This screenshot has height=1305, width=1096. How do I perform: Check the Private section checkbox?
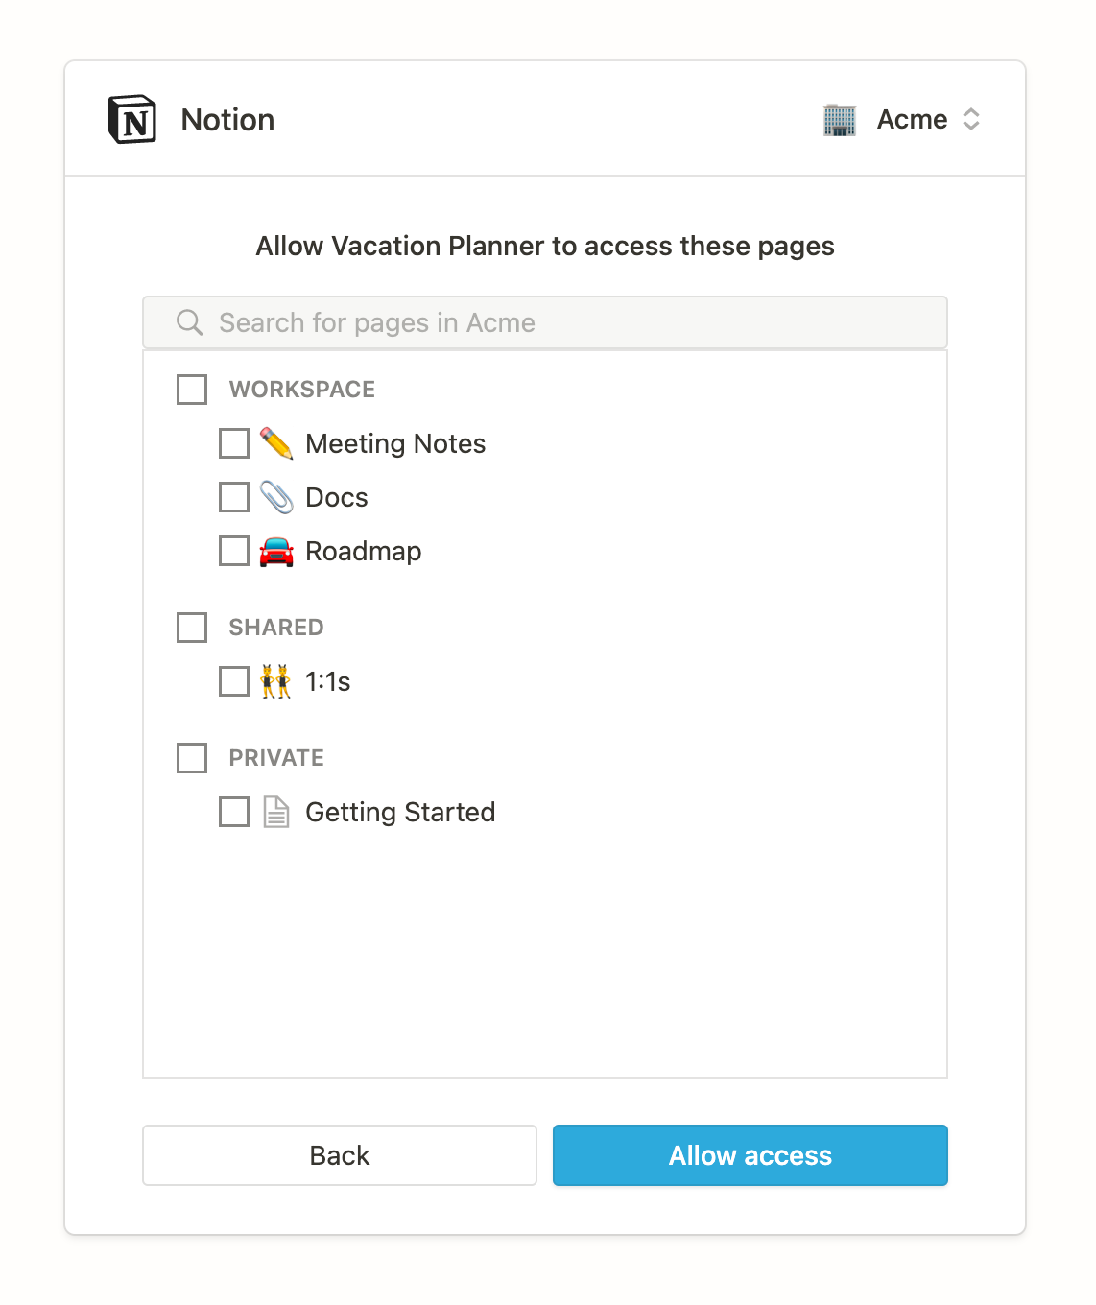tap(192, 758)
